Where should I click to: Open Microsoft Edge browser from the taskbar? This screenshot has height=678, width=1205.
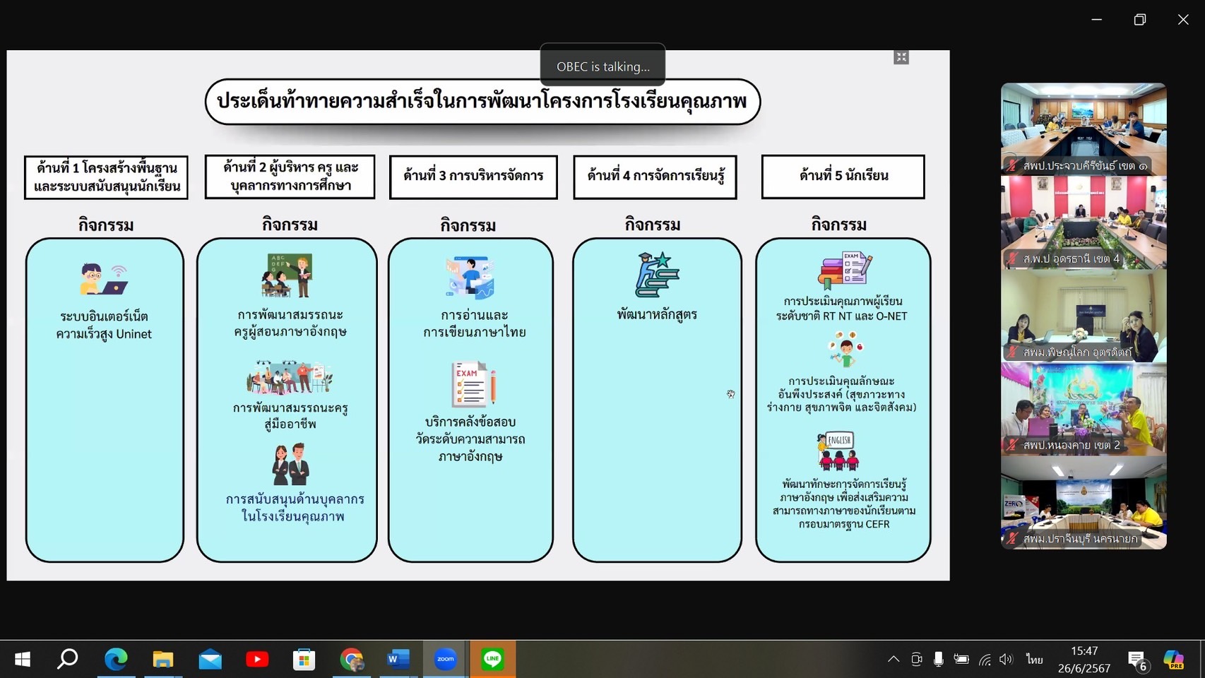click(116, 659)
